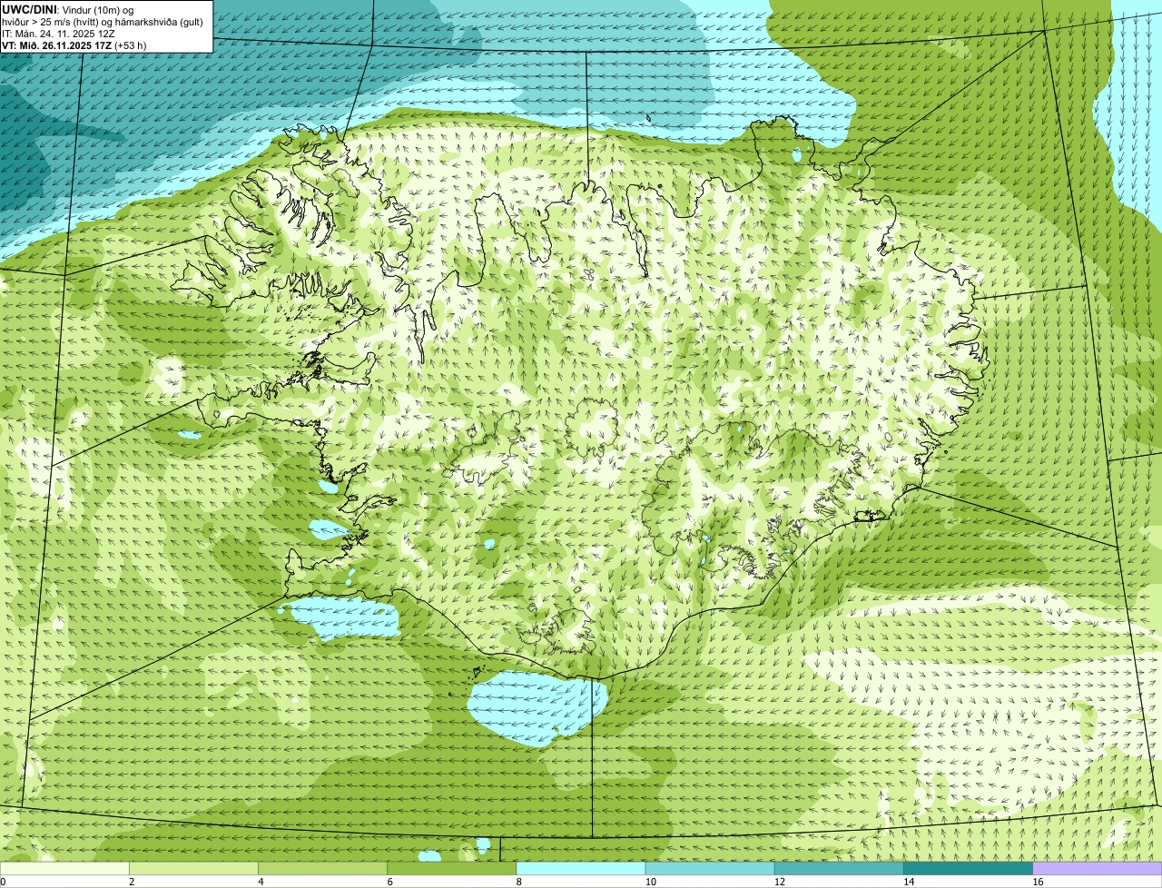1162x888 pixels.
Task: Click the legend label '12'
Action: point(780,882)
